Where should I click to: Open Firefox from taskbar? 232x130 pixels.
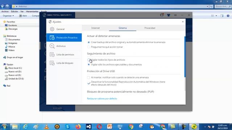coord(78,127)
